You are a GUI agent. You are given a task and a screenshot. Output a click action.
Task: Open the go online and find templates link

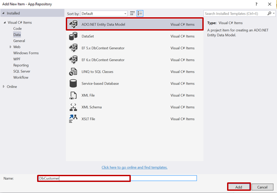134,167
